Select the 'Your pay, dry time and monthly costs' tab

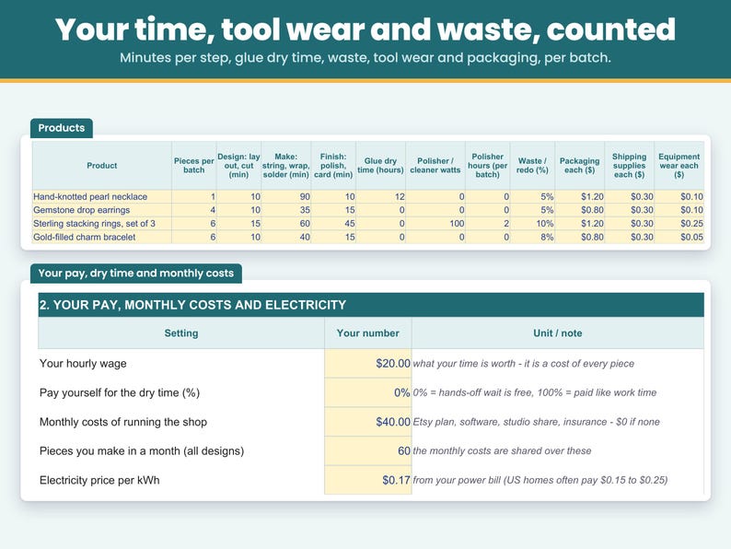(135, 273)
